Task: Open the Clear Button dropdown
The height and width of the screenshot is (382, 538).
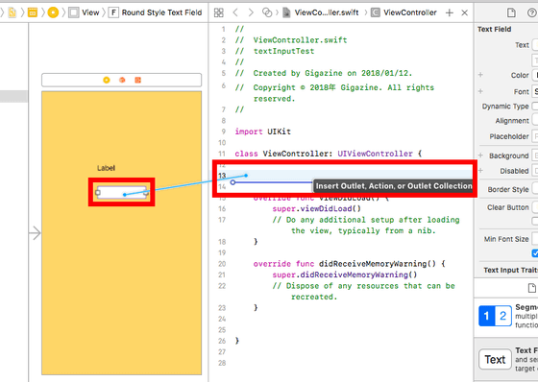Action: click(x=535, y=207)
